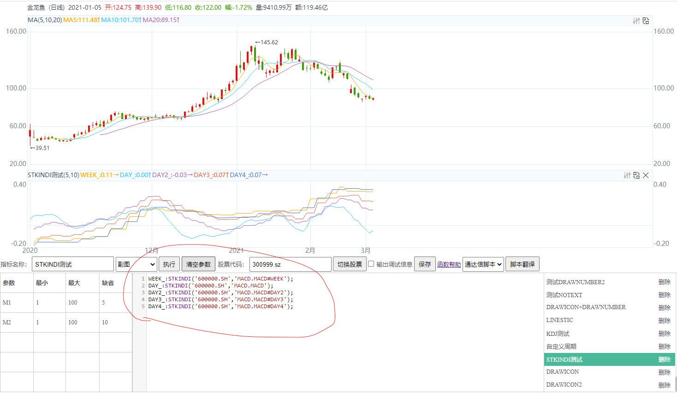Screen dimensions: 677x394
Task: Delete the STKINDI测试 script
Action: (665, 359)
